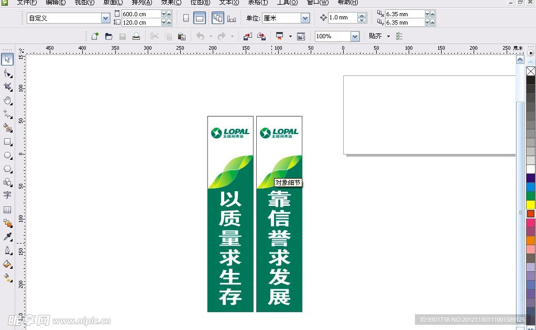Image resolution: width=536 pixels, height=330 pixels.
Task: Click the page width field 600.0 cm
Action: [x=141, y=14]
